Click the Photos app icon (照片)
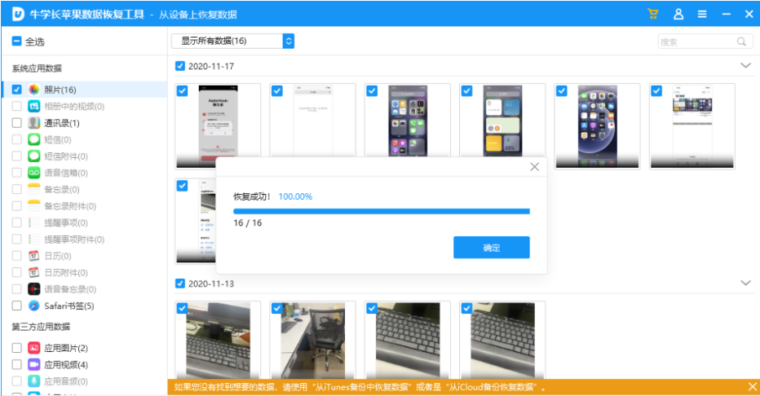This screenshot has width=760, height=396. [34, 90]
